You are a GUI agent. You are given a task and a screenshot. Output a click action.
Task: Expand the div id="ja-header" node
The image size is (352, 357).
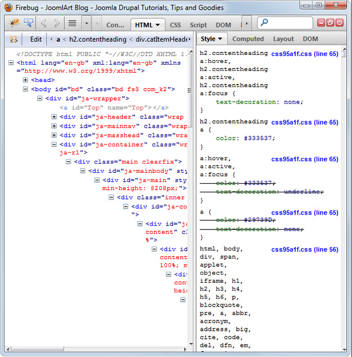click(x=54, y=117)
